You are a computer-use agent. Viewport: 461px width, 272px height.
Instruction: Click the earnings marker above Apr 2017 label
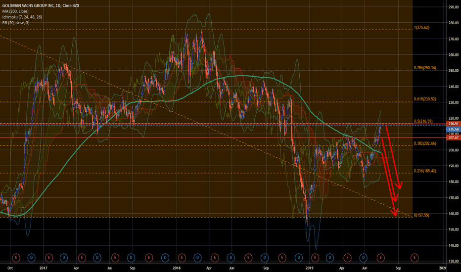click(82, 258)
